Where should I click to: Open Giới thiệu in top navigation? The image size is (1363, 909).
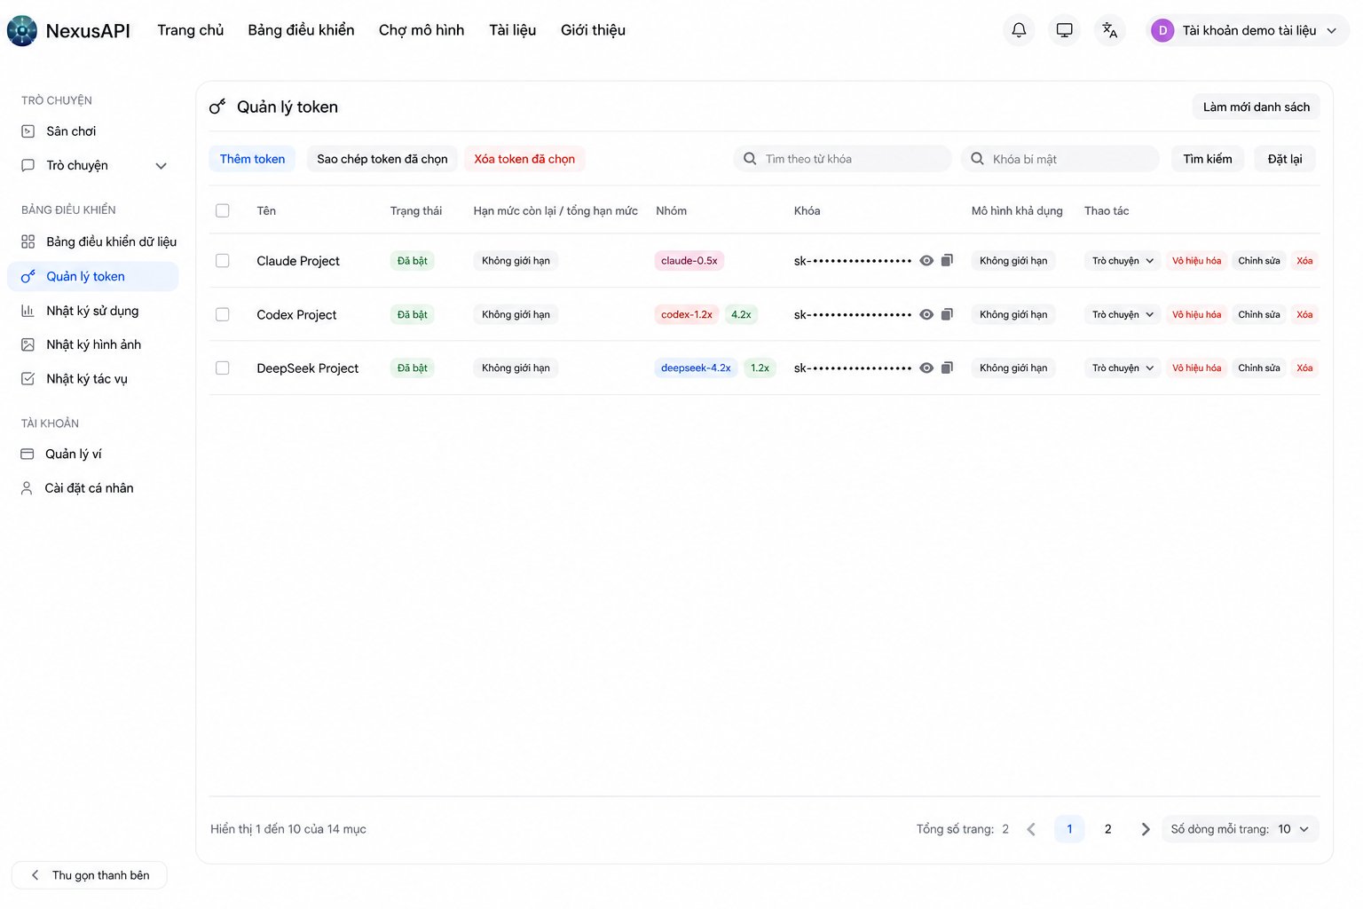click(x=593, y=30)
